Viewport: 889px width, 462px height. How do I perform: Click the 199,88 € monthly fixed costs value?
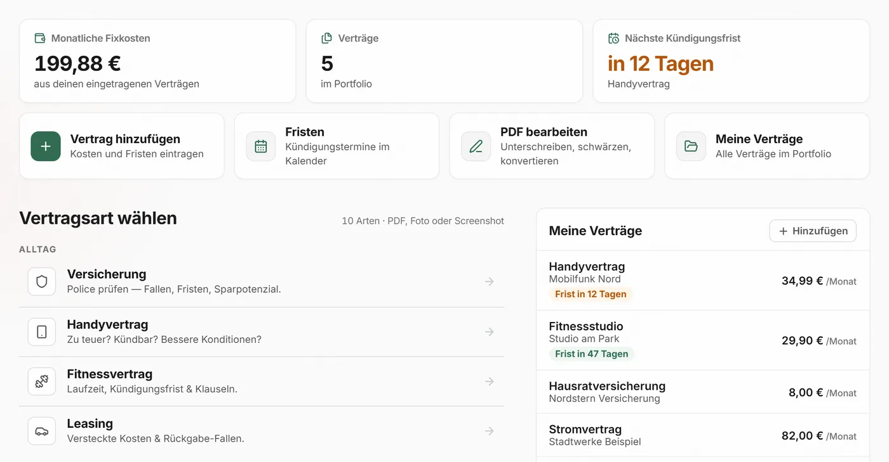coord(77,63)
